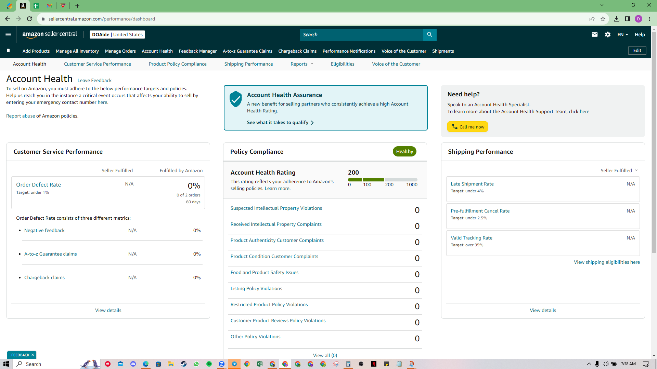
Task: Click the Healthy status badge
Action: pyautogui.click(x=404, y=151)
